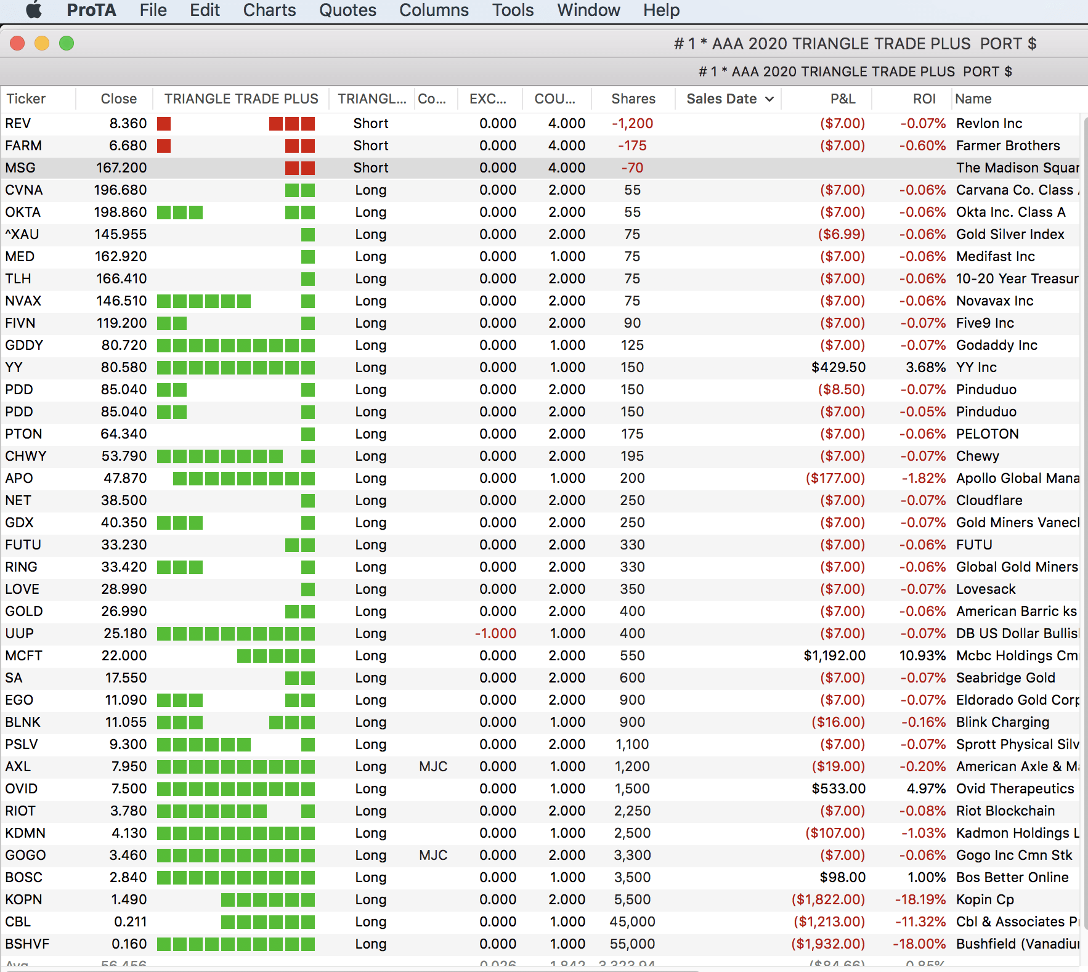Click the green bars in the YY row
This screenshot has width=1088, height=972.
click(236, 368)
